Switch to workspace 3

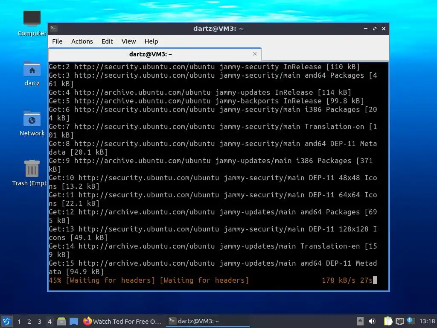[x=40, y=322]
